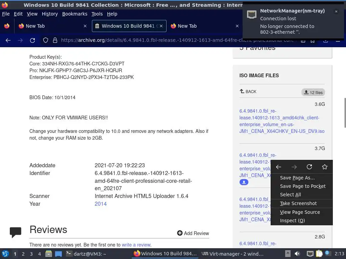346x259 pixels.
Task: Choose Inspect (Q) in the context menu
Action: tap(301, 221)
